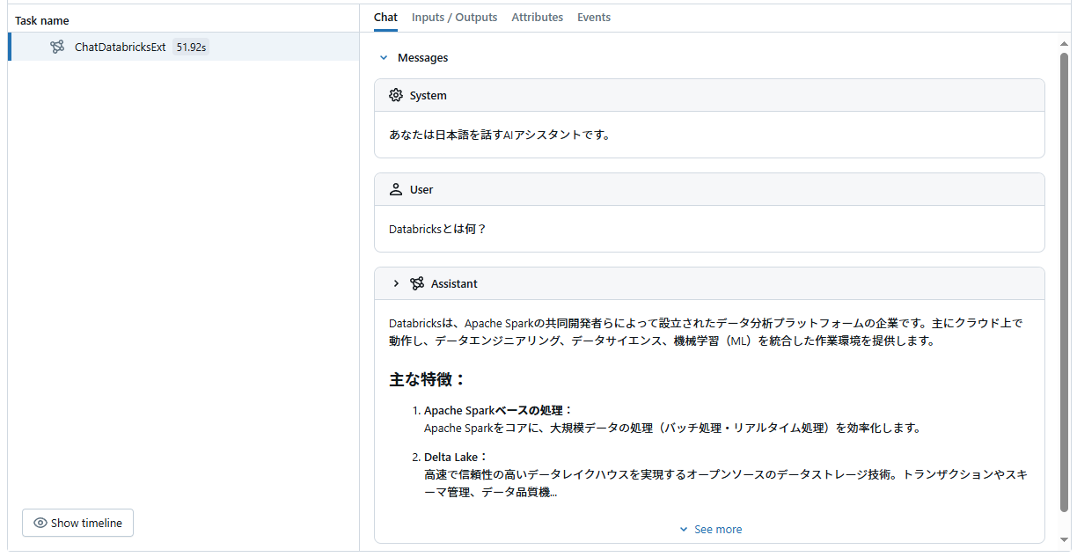This screenshot has width=1077, height=557.
Task: Click the 51.92s duration badge
Action: tap(191, 48)
